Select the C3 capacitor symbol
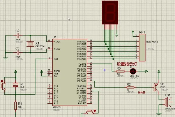175x117 pixels. tap(18, 53)
